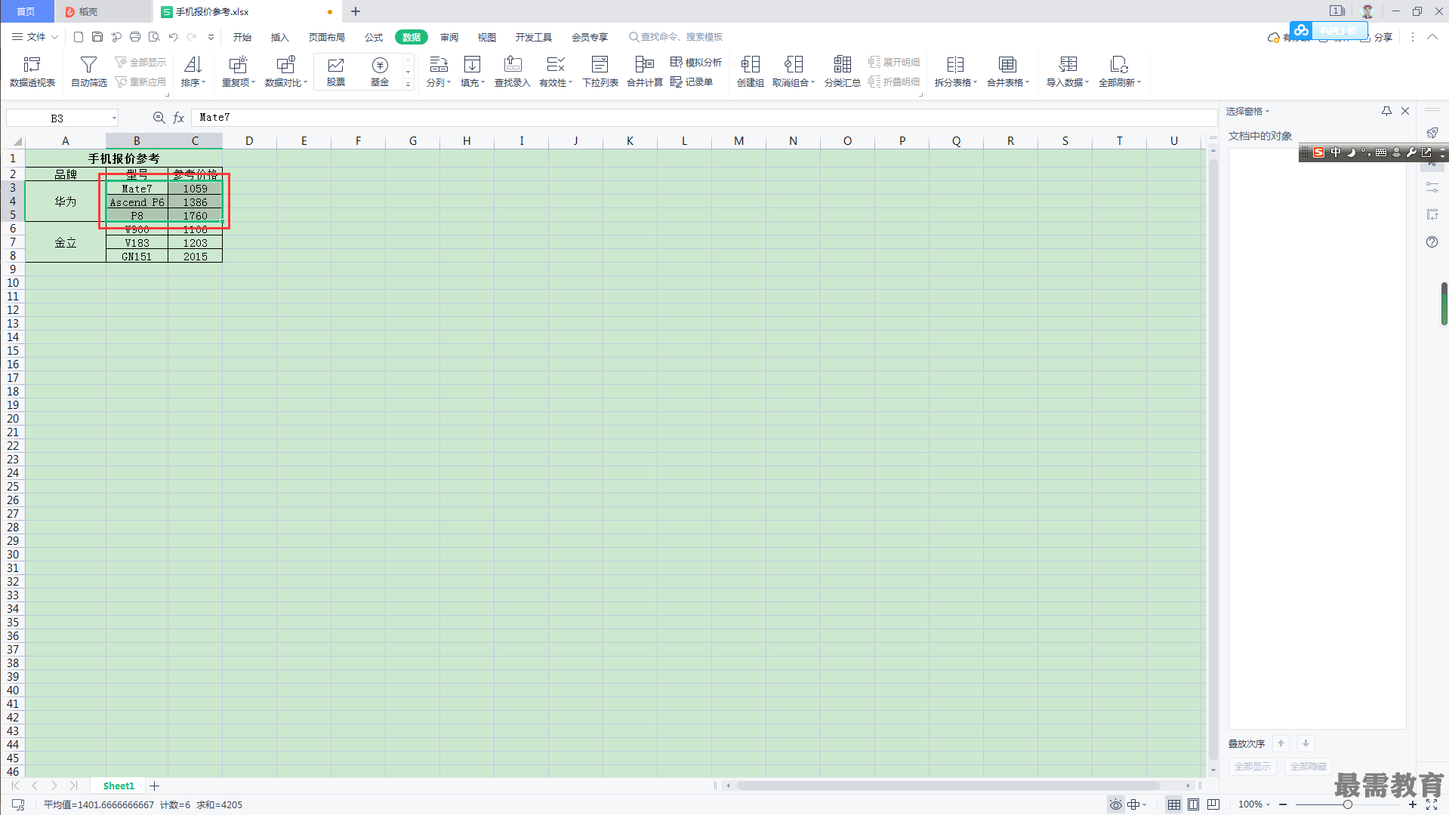Open the 拆分表格 split table dropdown
This screenshot has height=815, width=1449.
coord(955,72)
